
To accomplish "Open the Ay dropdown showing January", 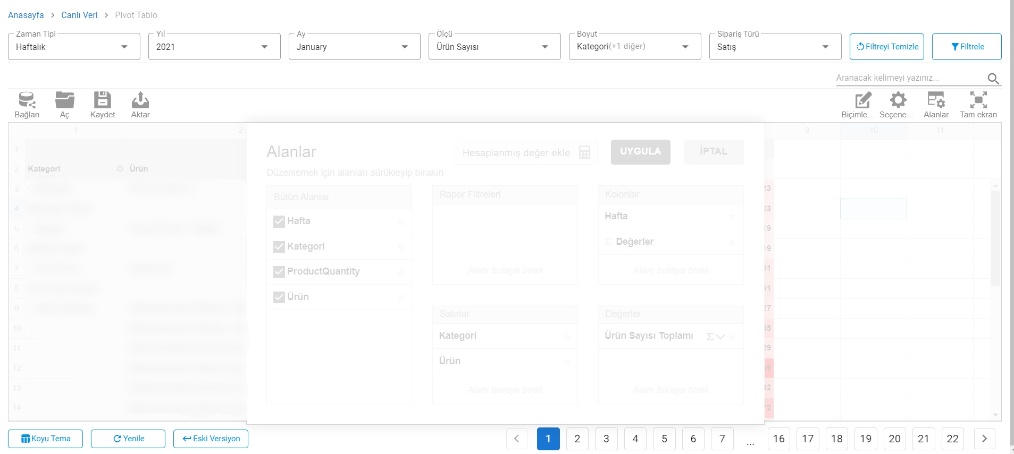I will click(355, 47).
